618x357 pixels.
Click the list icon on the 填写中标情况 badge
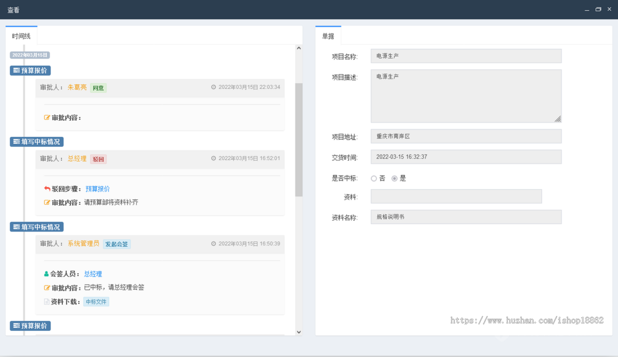click(x=16, y=141)
